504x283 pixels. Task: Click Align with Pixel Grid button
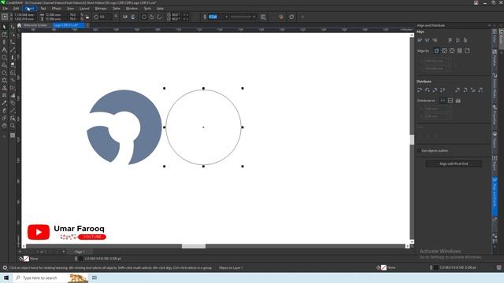click(x=454, y=164)
